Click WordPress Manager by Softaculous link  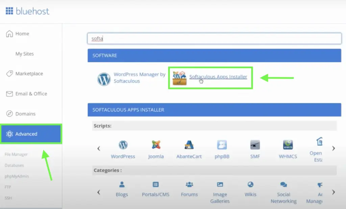(140, 78)
